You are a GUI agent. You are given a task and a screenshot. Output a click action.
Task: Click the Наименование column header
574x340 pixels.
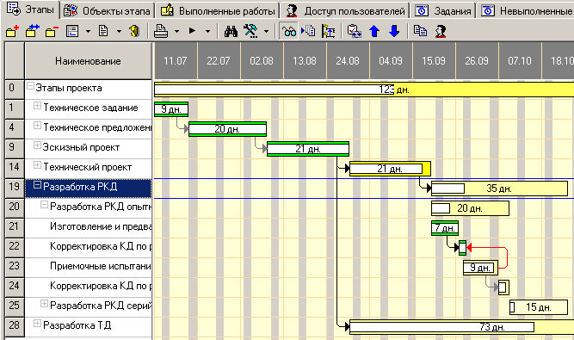coord(88,61)
